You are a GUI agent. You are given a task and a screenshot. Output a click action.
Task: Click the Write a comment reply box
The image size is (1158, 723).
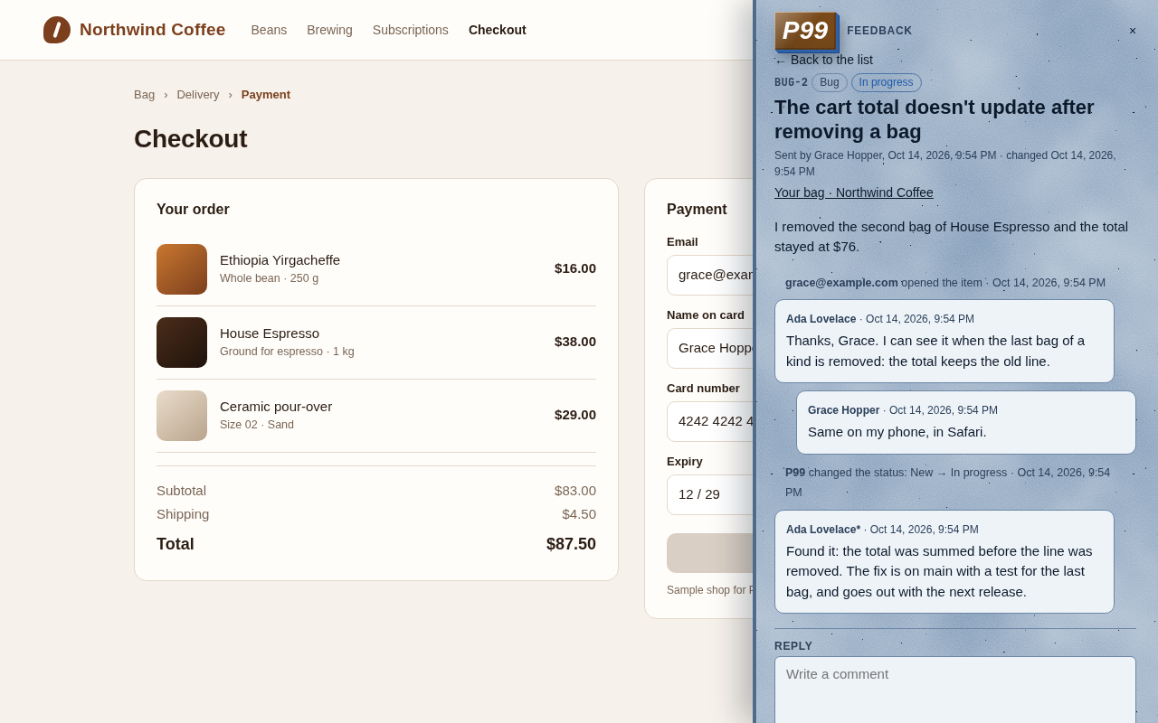[955, 690]
